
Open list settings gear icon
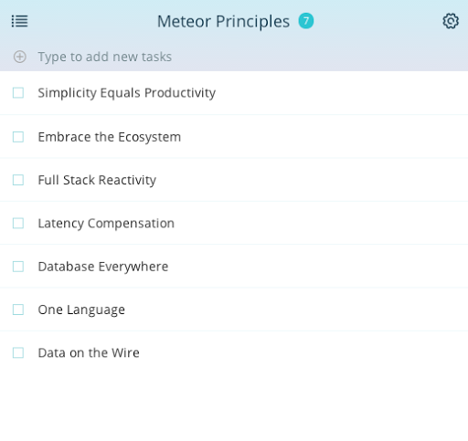(451, 21)
